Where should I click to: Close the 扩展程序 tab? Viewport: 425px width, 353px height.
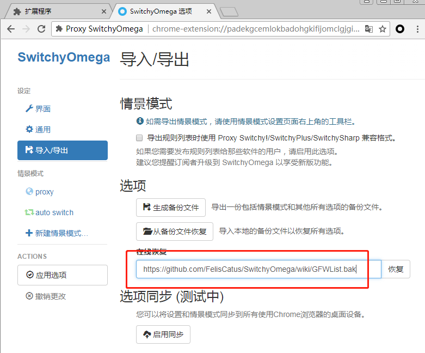[x=104, y=11]
